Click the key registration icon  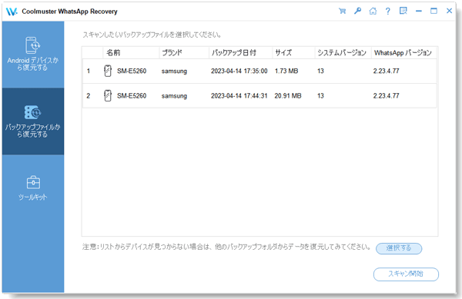click(357, 12)
